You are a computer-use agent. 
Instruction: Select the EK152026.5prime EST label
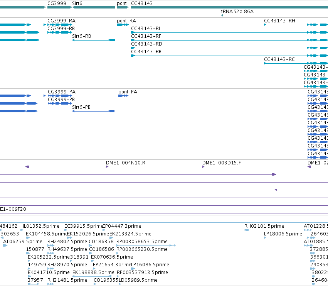pos(88,234)
